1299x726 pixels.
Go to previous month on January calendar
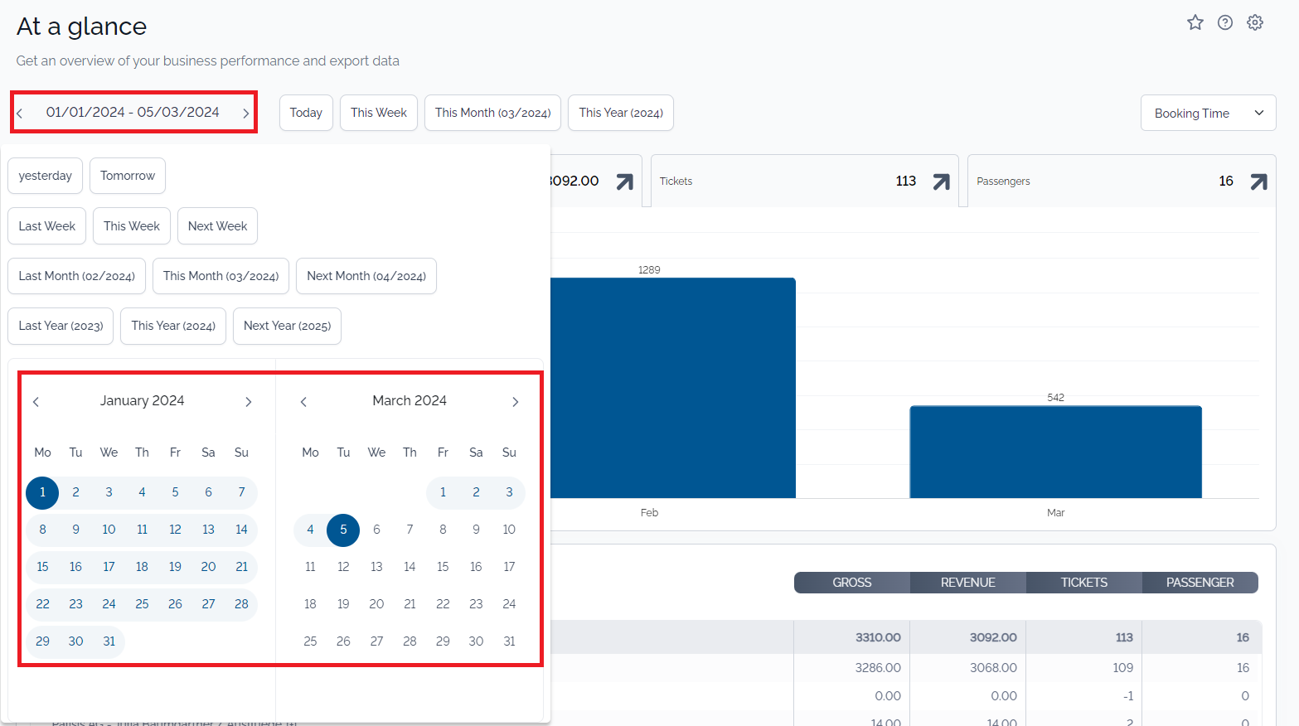[36, 401]
